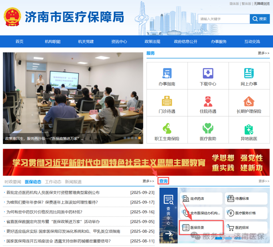Expand 更多 beside the news tabs
The height and width of the screenshot is (247, 273).
click(x=148, y=181)
